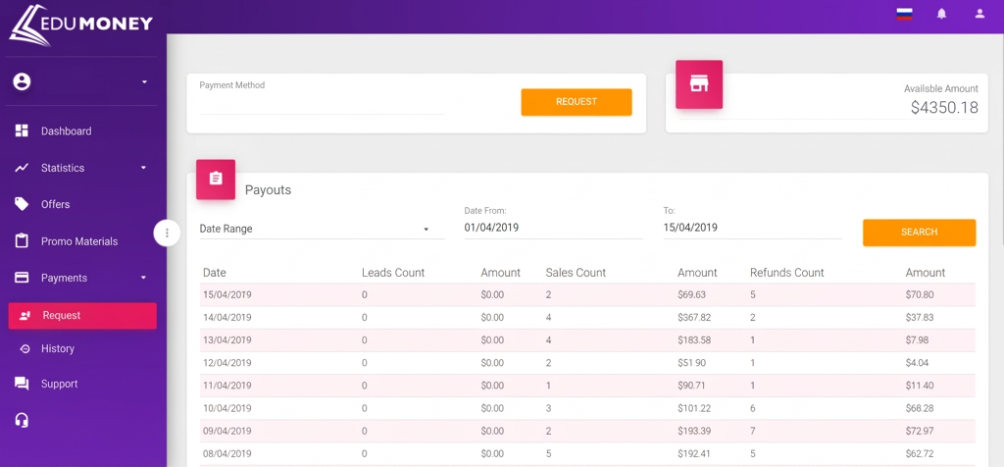This screenshot has width=1004, height=467.
Task: Toggle the sidebar with the three-dot button
Action: 167,233
